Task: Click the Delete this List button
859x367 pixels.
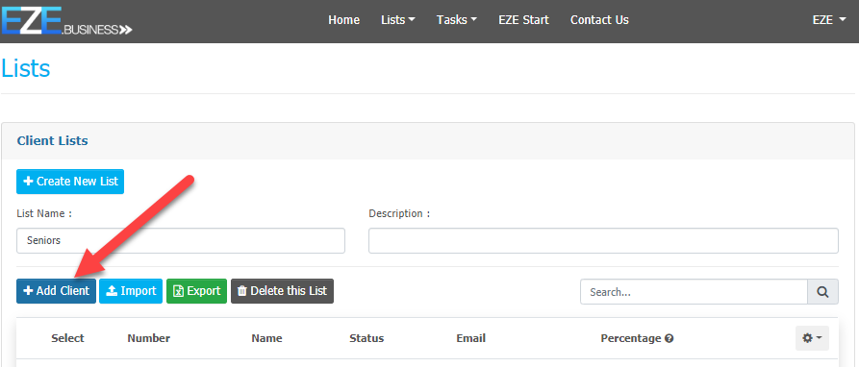Action: pos(282,291)
